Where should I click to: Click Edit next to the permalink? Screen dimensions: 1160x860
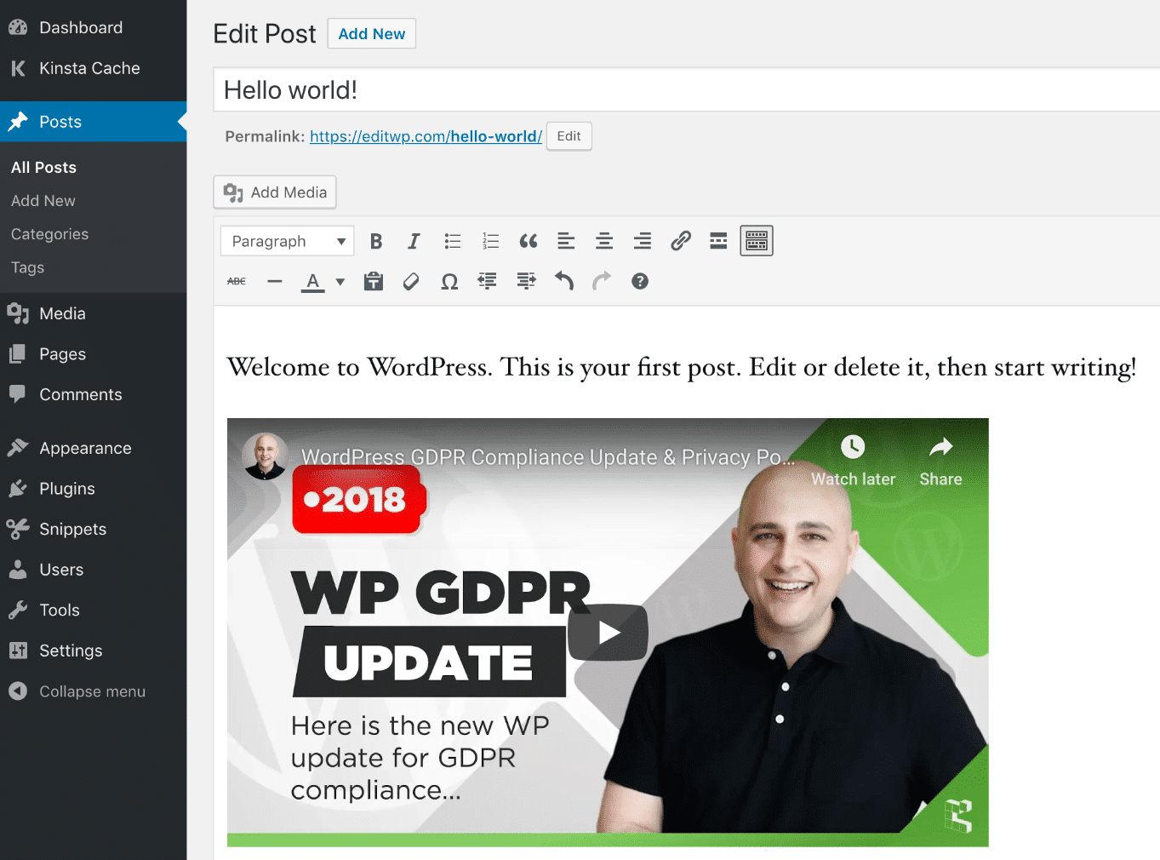(x=568, y=135)
